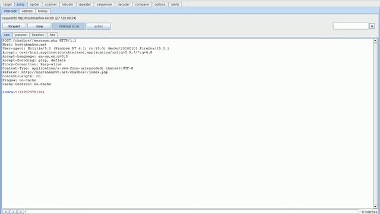This screenshot has width=380, height=214.
Task: Click the previous match '<' button
Action: pos(13,212)
